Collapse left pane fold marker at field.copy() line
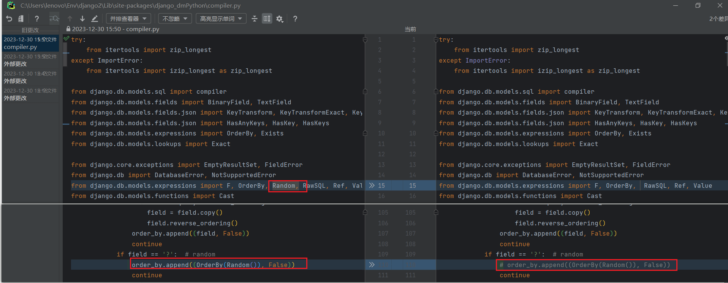Viewport: 728px width, 283px height. coord(365,212)
